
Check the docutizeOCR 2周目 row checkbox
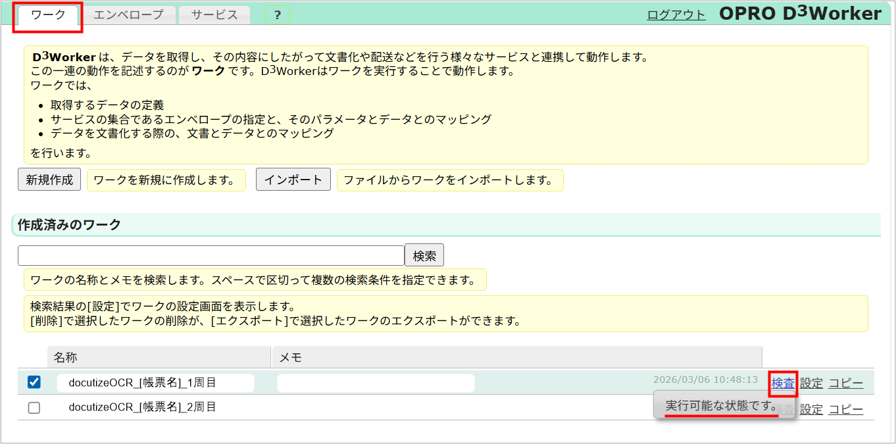click(34, 408)
